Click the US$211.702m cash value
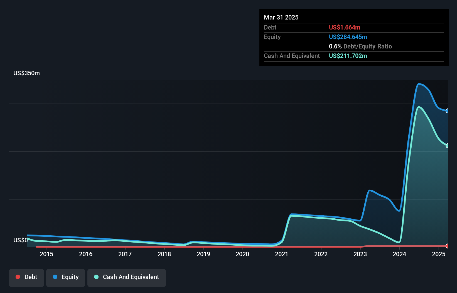 point(348,56)
